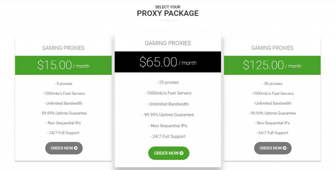The width and height of the screenshot is (336, 170).
Task: Click the '50 proxies' feature line
Action: pos(272,84)
